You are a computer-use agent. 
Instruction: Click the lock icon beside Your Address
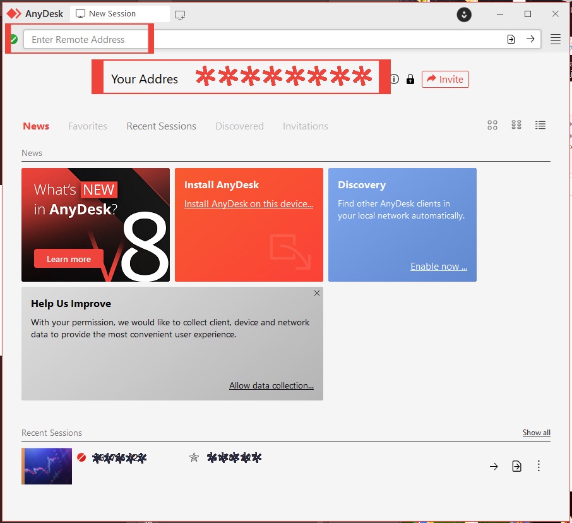(x=410, y=79)
